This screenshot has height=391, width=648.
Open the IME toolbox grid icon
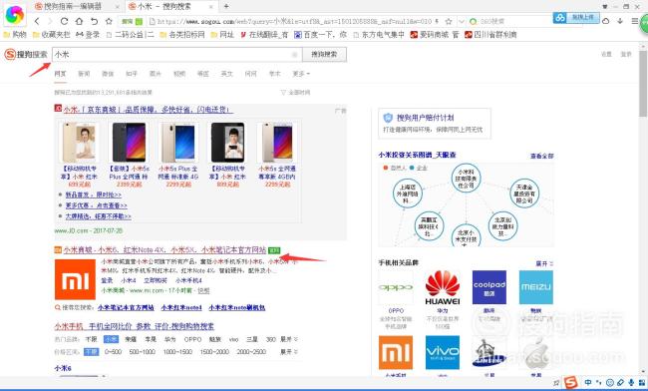641,383
